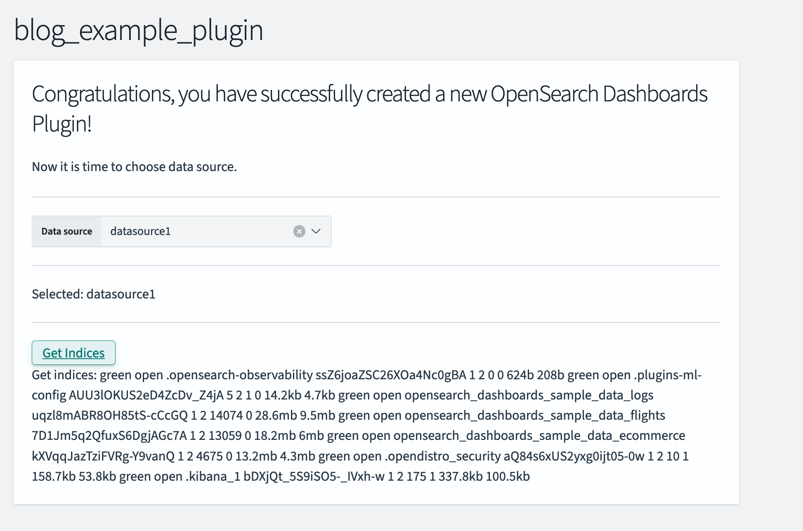Click the 'Plugin!' word in the heading
This screenshot has height=531, width=803.
coord(62,124)
